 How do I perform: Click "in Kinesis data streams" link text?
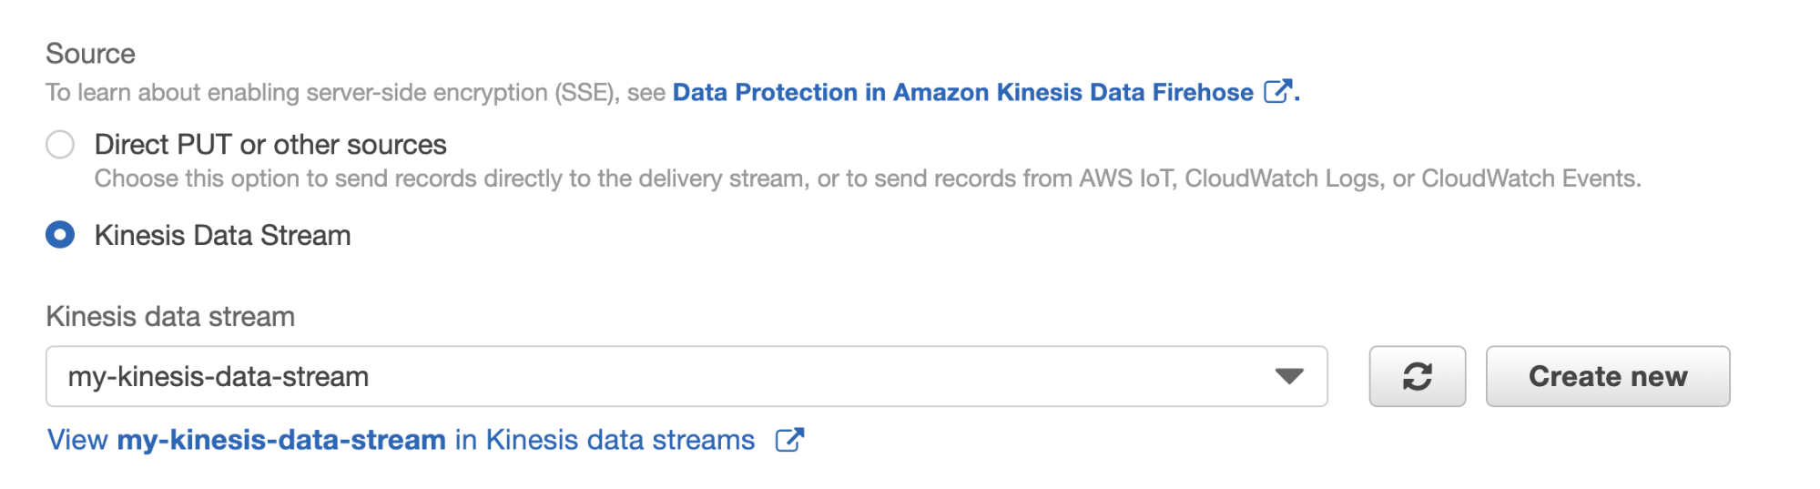coord(605,440)
